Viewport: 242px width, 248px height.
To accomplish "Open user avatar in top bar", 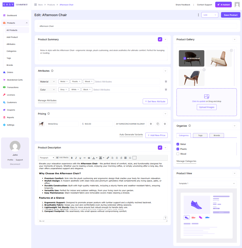I will coord(237,5).
